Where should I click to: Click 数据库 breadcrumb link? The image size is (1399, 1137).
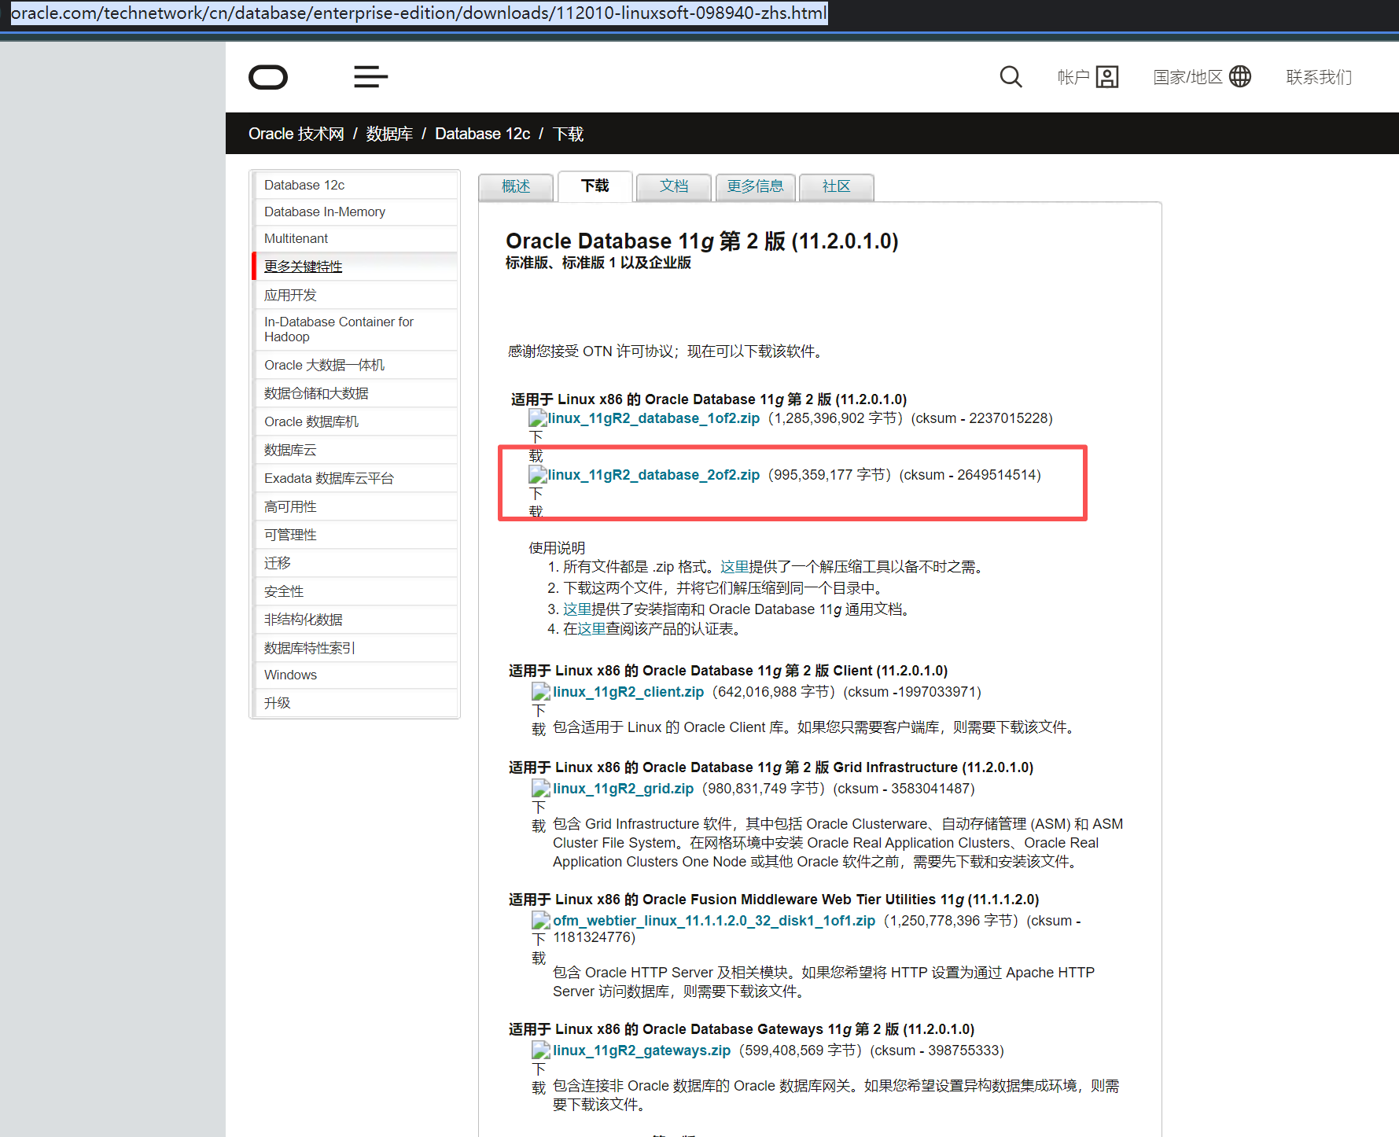point(389,134)
